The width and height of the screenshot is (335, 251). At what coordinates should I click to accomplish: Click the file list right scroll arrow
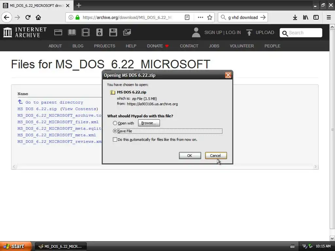[316, 166]
